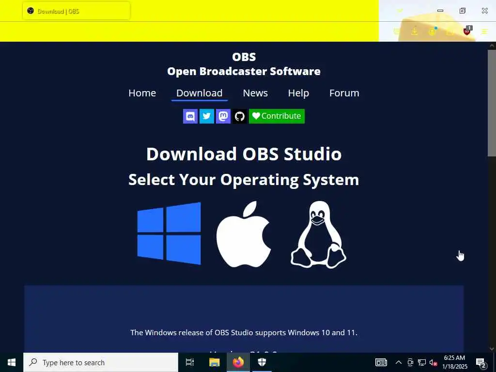496x372 pixels.
Task: Click the muted volume tray icon
Action: tap(433, 362)
